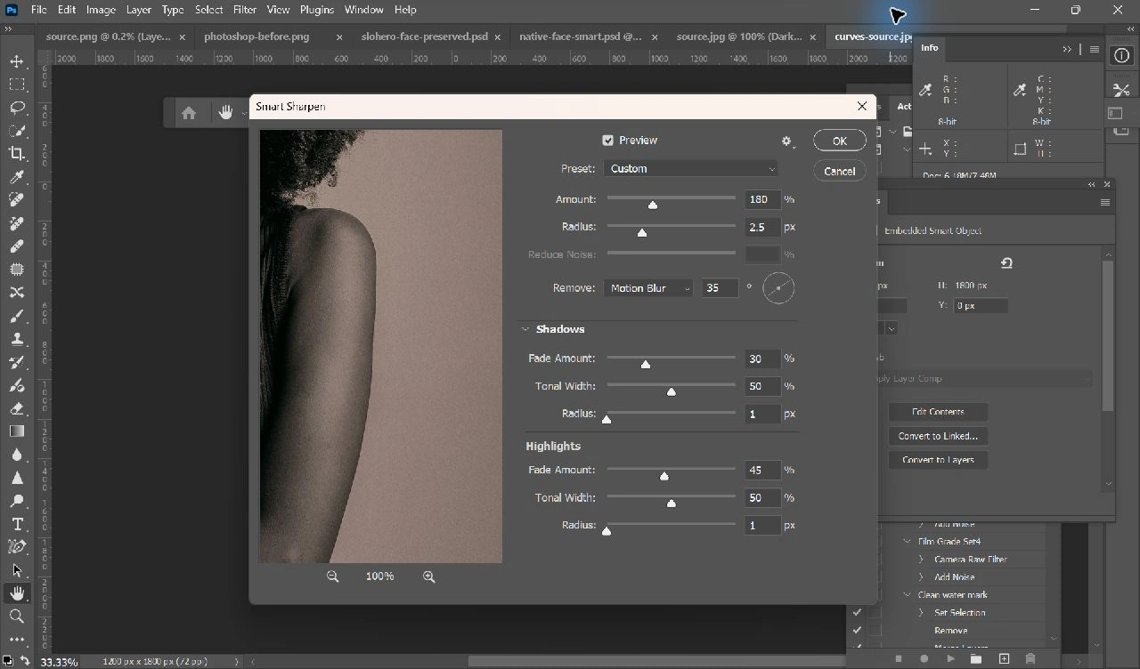Zoom out the Smart Sharpen preview

[333, 576]
